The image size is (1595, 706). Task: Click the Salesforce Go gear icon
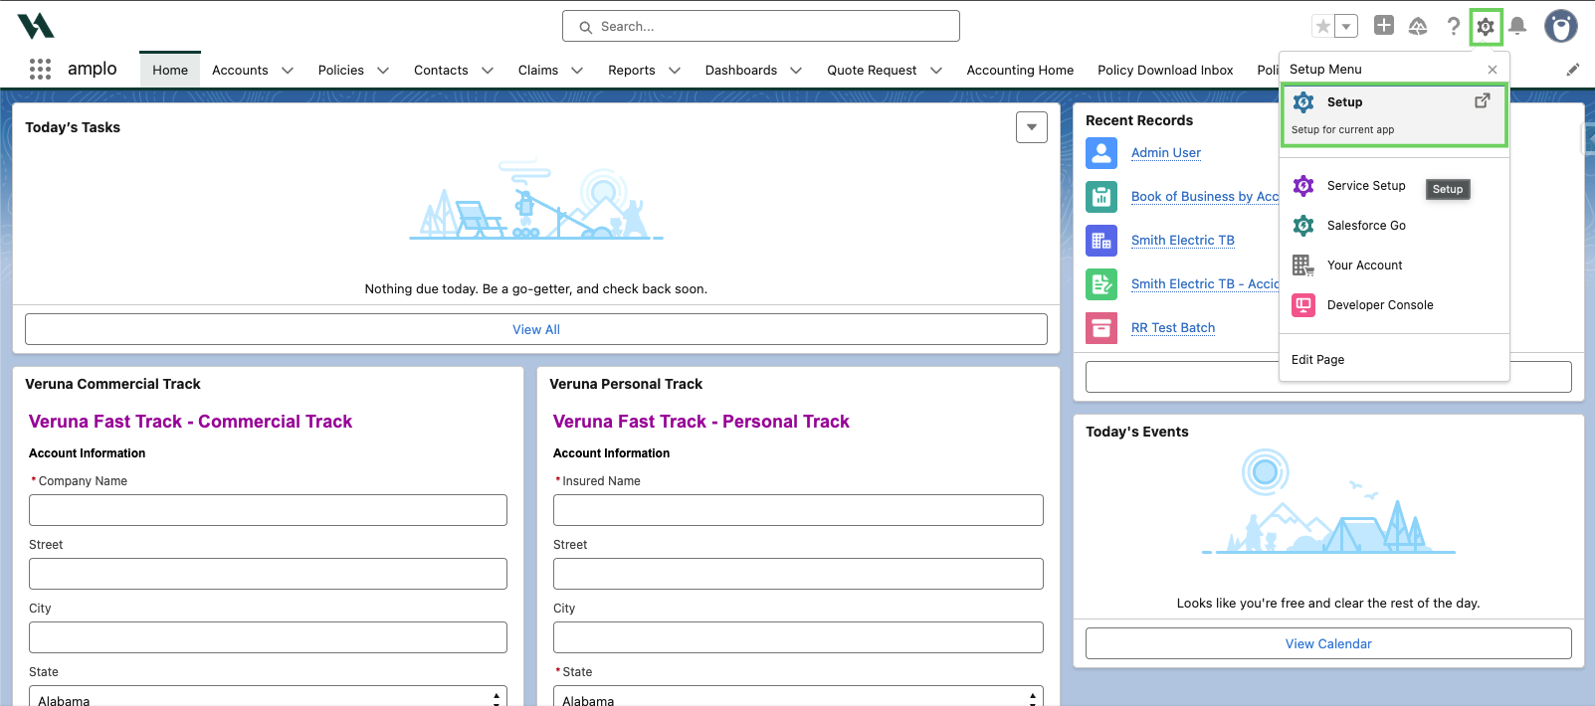coord(1303,226)
